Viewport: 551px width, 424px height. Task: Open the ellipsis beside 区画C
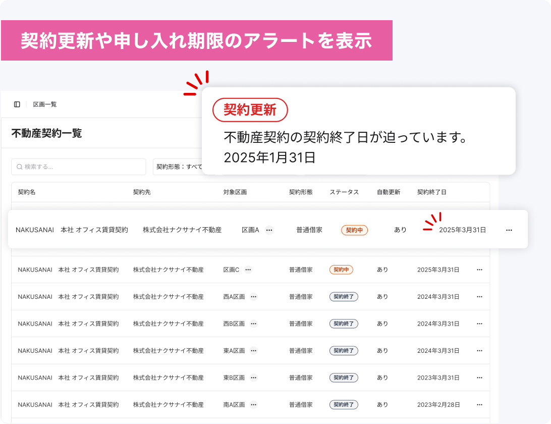[x=248, y=270]
